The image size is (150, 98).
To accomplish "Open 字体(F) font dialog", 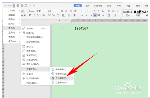I will tap(36, 28).
